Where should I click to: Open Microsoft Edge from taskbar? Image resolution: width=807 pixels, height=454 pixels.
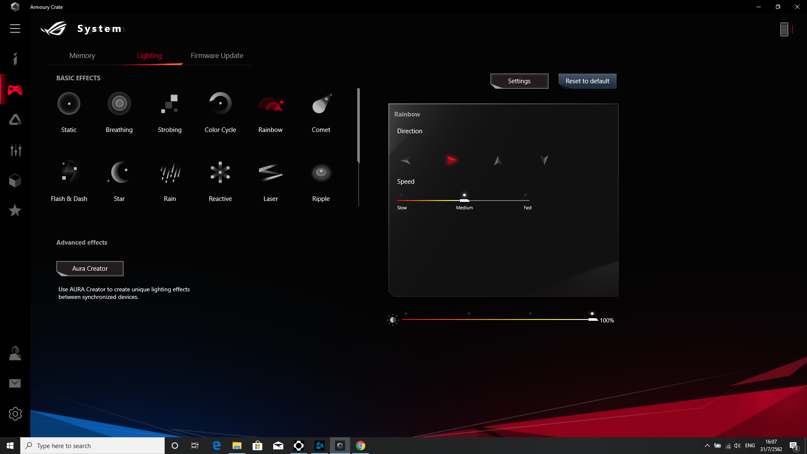[x=216, y=446]
